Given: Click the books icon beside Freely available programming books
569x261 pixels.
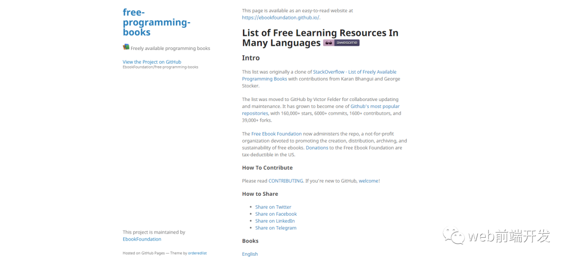Looking at the screenshot, I should tap(126, 47).
